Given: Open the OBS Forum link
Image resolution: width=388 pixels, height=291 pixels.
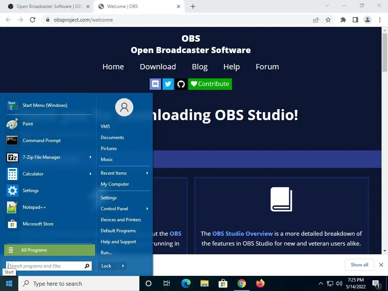Looking at the screenshot, I should tap(267, 67).
